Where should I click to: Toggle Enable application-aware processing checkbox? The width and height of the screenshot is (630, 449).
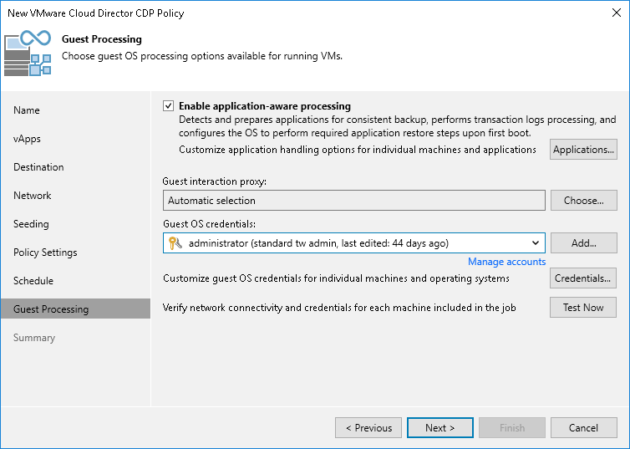(168, 106)
